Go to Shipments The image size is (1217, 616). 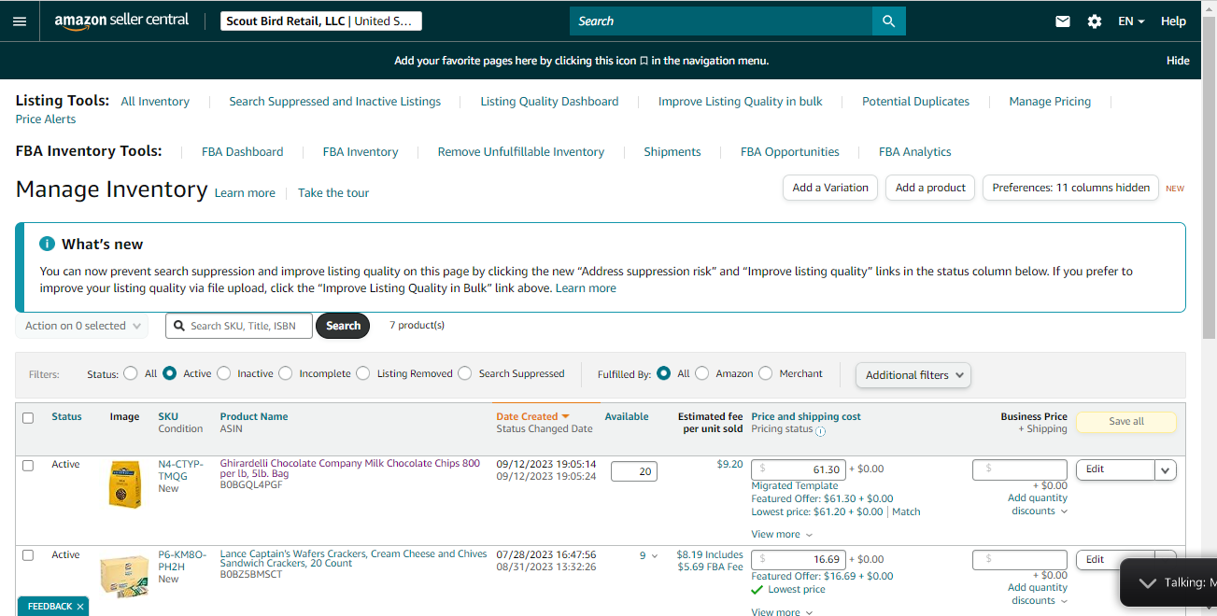coord(672,152)
